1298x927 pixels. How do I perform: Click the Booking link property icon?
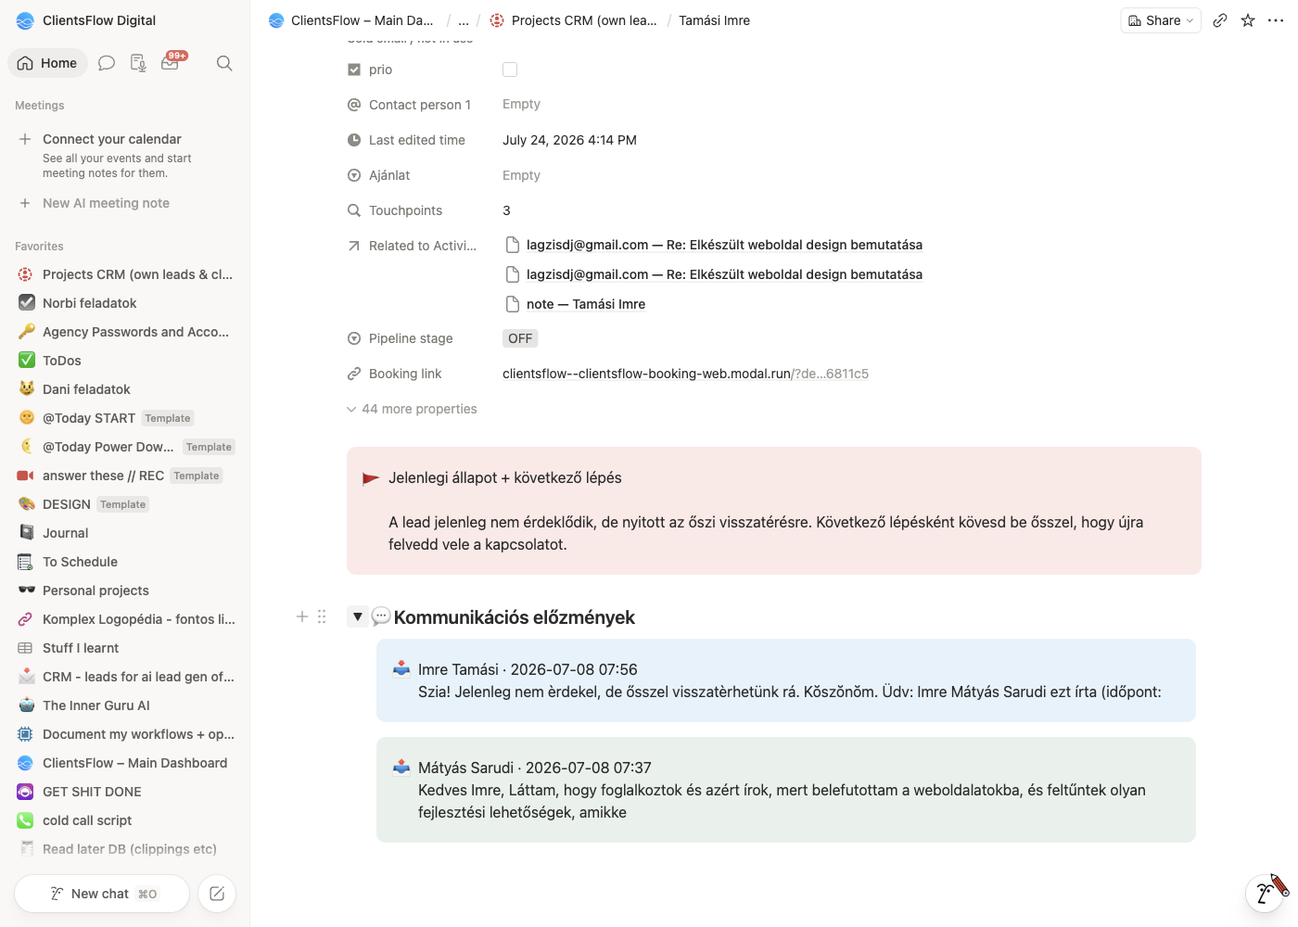tap(354, 374)
